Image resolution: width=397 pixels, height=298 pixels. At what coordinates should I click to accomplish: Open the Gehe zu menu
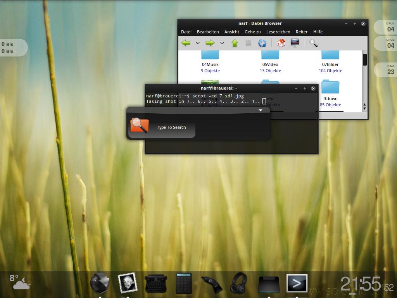tap(253, 32)
